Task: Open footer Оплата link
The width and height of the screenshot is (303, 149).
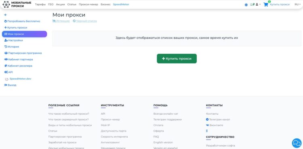Action: tap(158, 125)
